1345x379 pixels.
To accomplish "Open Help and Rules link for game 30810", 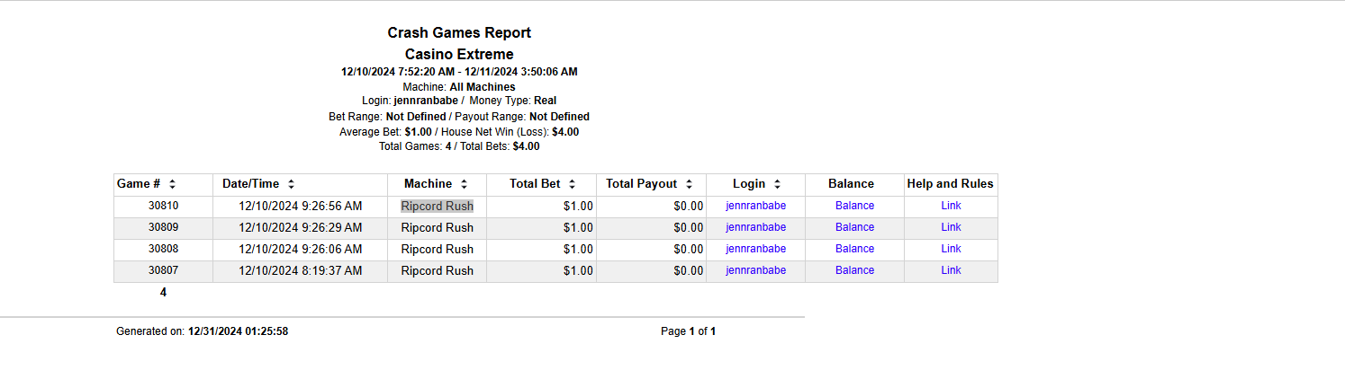I will coord(951,206).
